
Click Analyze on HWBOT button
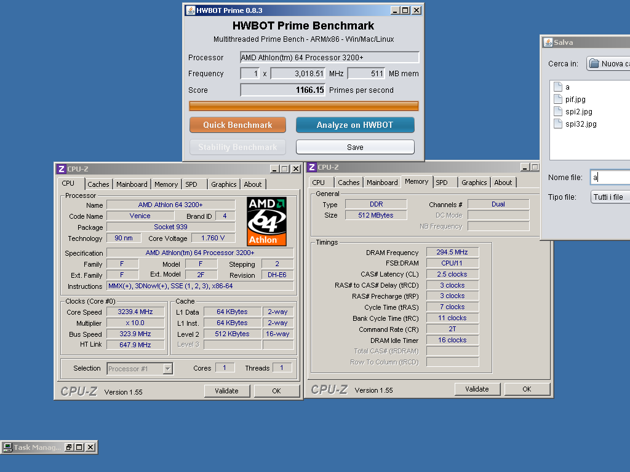click(355, 125)
